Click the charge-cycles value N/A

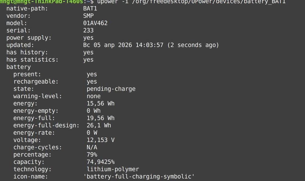pos(92,147)
